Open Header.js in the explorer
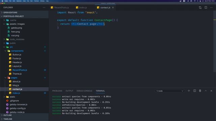The height and width of the screenshot is (121, 216). 17,62
